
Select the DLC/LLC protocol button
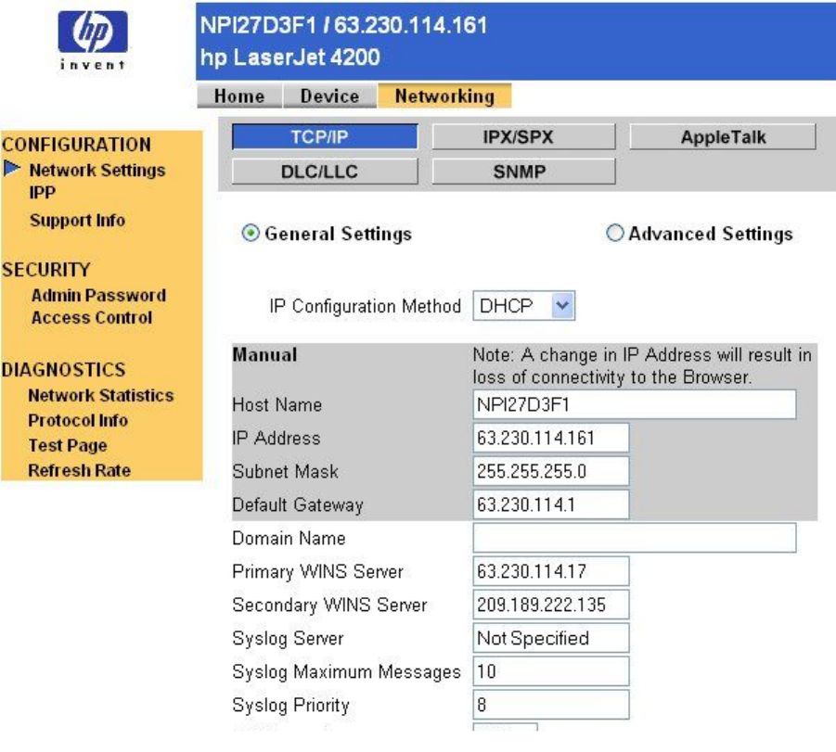tap(325, 172)
